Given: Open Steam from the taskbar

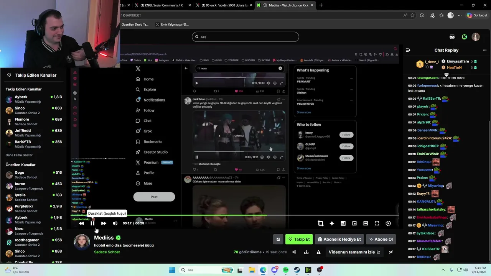Looking at the screenshot, I should (x=297, y=270).
